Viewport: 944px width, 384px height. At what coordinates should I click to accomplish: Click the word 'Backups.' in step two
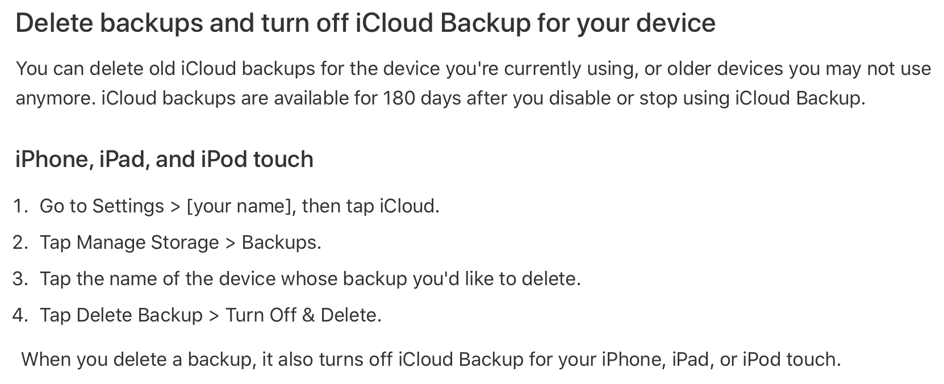tap(281, 243)
